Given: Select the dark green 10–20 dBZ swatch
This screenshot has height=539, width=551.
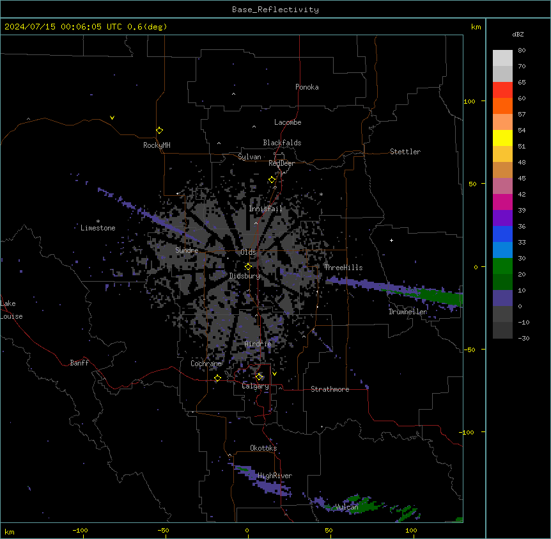Looking at the screenshot, I should tap(502, 282).
